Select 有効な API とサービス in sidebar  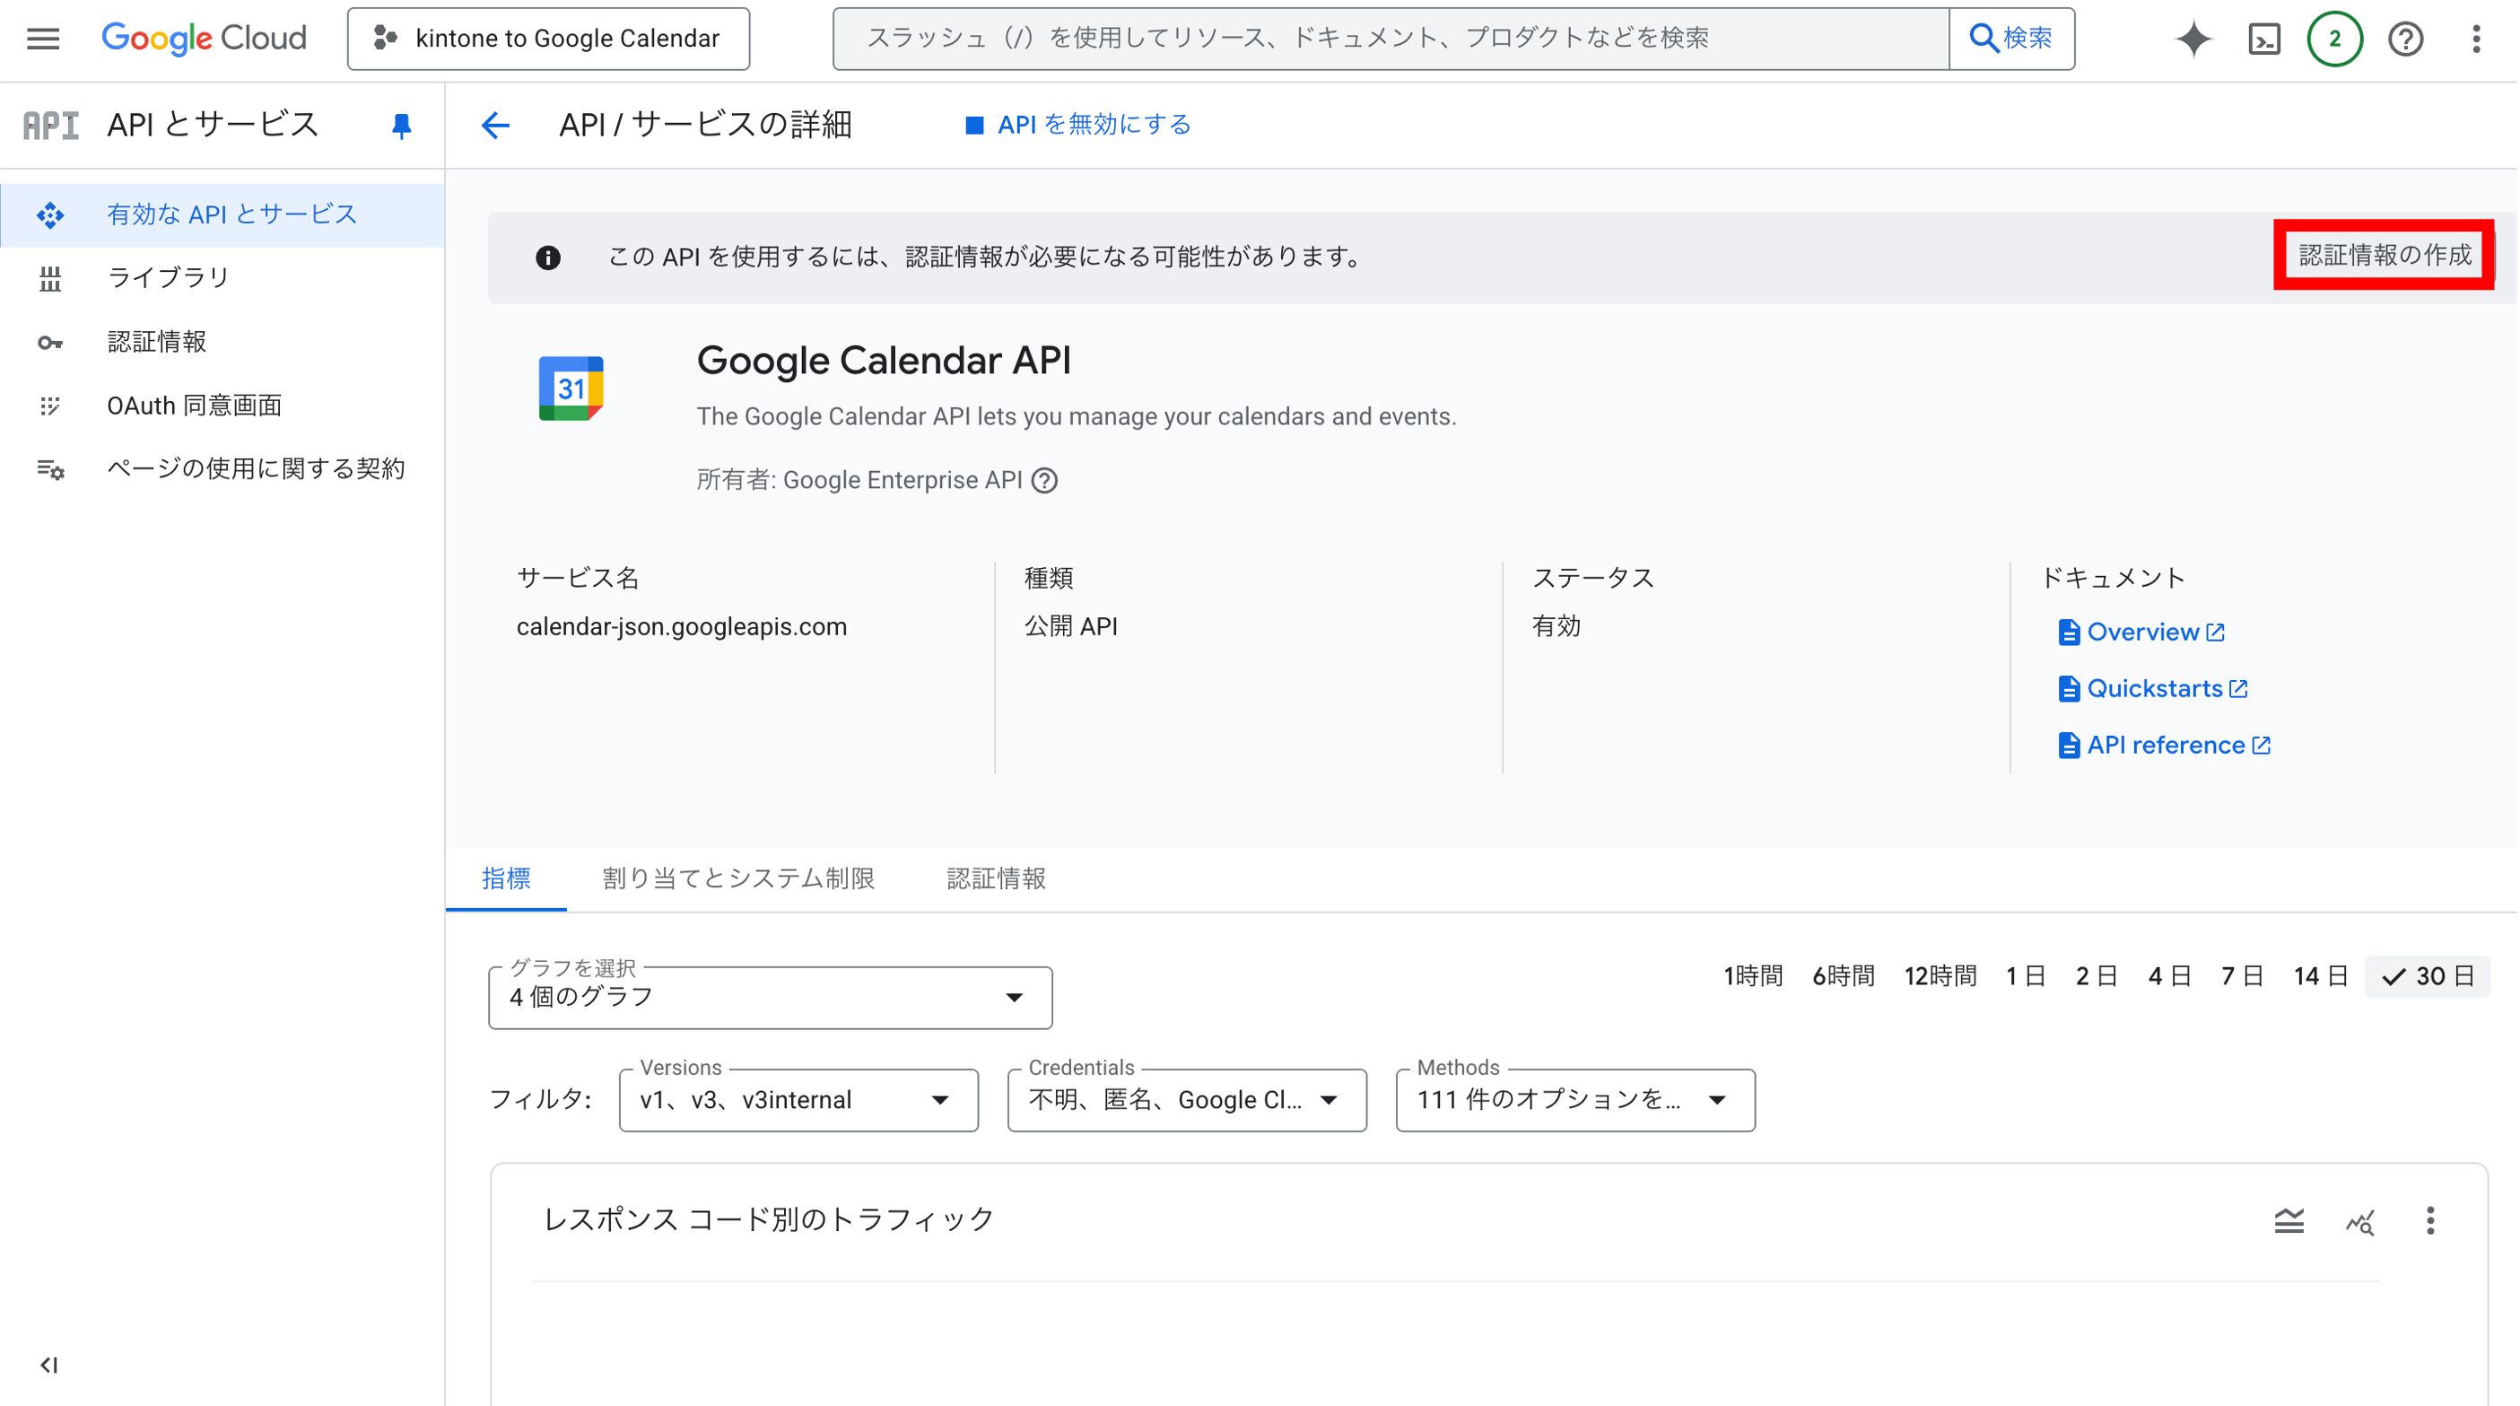click(223, 214)
